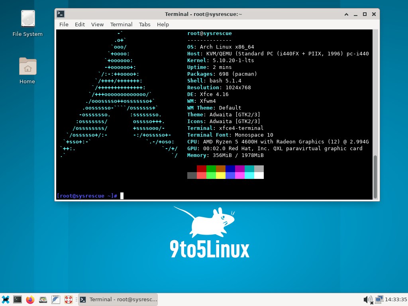This screenshot has height=306, width=408.
Task: Click the terminal window title bar text
Action: (204, 14)
